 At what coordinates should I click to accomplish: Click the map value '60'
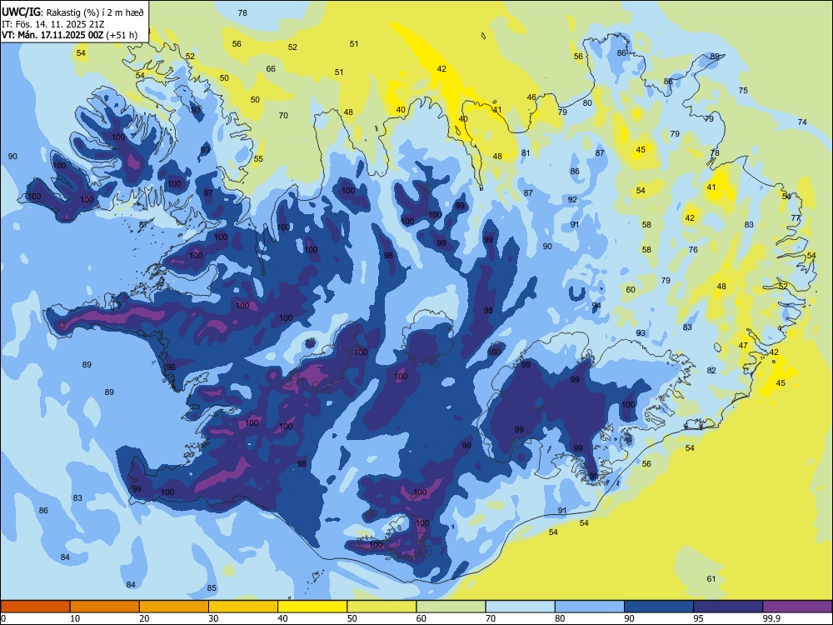point(631,290)
